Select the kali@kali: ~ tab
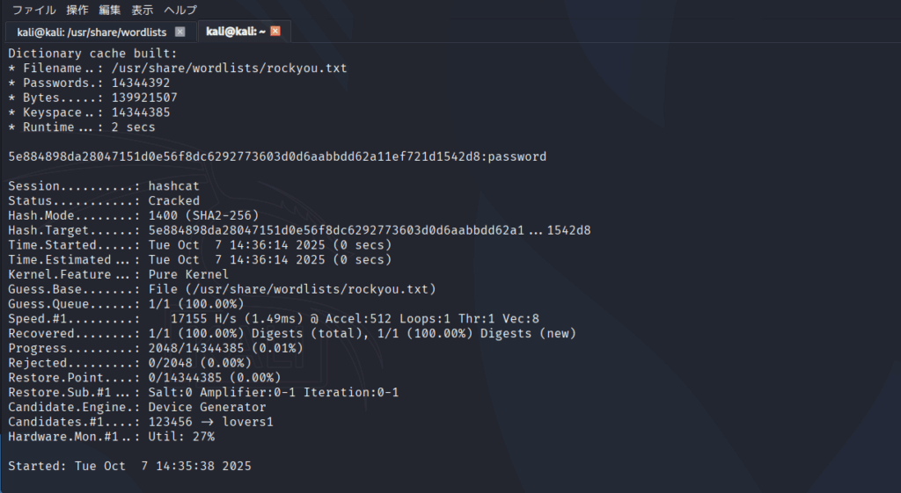The height and width of the screenshot is (493, 901). pyautogui.click(x=235, y=32)
